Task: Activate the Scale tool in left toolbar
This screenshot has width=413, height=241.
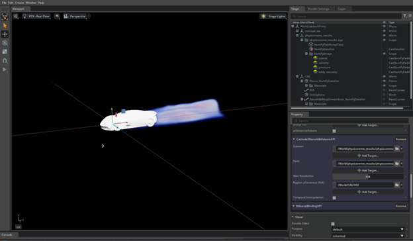Action: pos(5,52)
